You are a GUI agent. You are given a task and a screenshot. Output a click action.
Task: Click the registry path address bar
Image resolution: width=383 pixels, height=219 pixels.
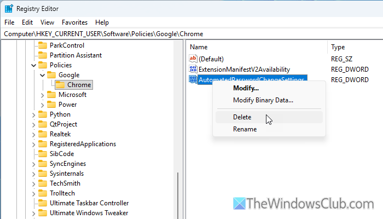[191, 34]
